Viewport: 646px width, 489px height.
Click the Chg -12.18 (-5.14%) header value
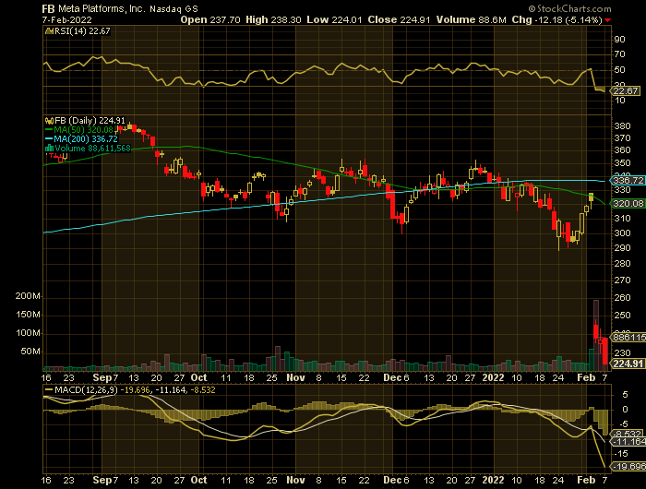point(557,19)
